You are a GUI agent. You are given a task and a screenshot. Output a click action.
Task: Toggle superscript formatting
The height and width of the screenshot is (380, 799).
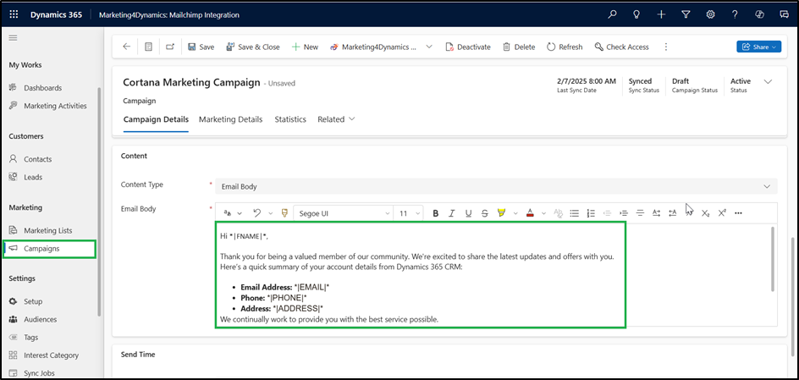(x=721, y=213)
